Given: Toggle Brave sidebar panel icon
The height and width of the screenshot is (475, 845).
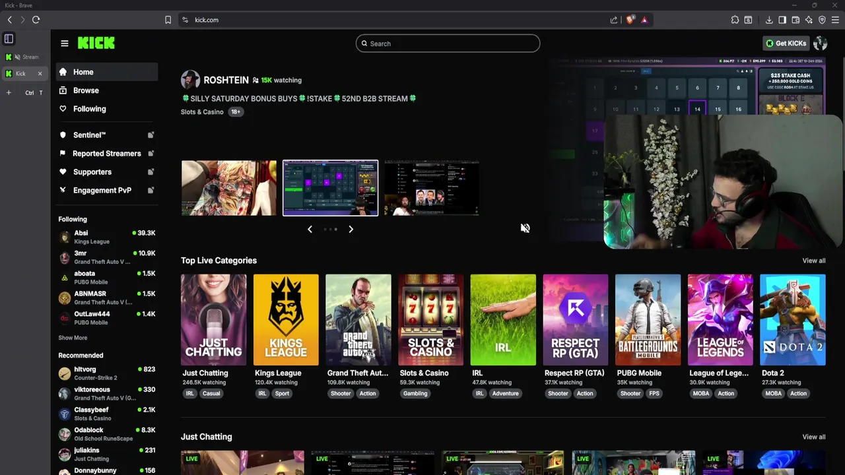Looking at the screenshot, I should click(x=782, y=20).
